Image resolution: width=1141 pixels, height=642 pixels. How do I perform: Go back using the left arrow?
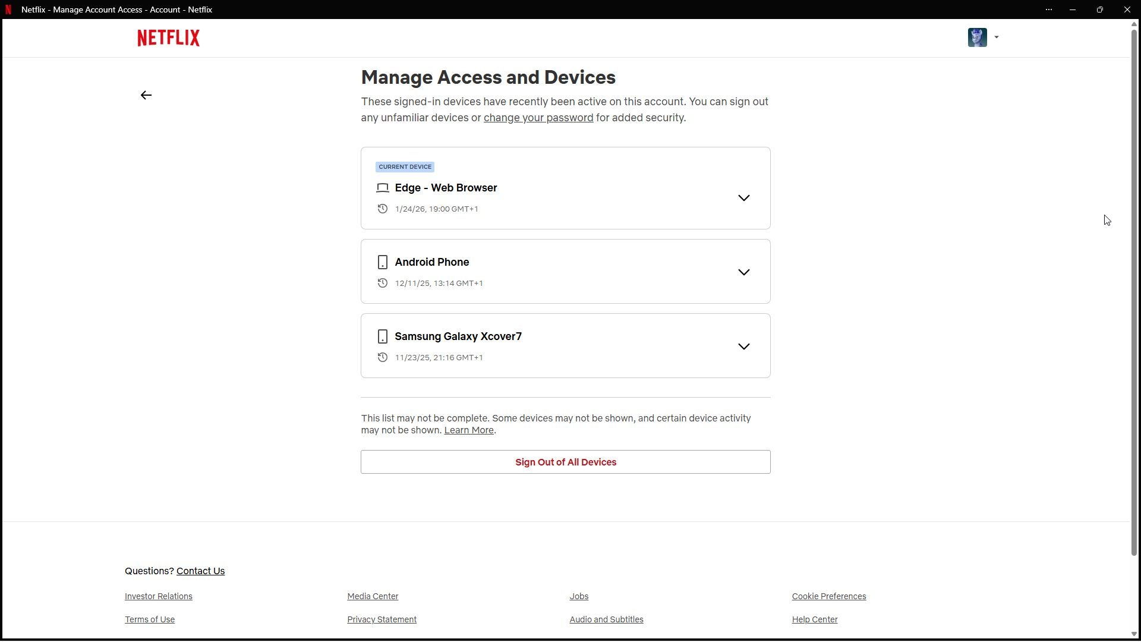146,95
